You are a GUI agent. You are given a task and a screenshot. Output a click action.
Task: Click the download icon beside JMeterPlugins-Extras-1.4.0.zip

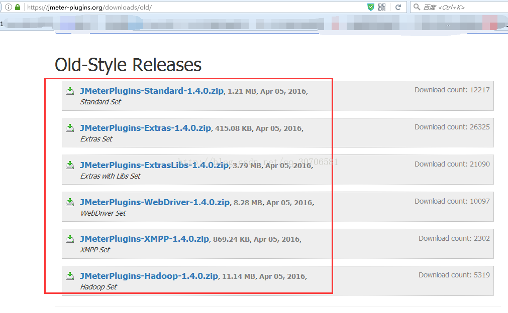pos(70,128)
